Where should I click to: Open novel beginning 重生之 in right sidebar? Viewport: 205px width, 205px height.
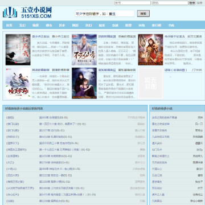point(161,124)
